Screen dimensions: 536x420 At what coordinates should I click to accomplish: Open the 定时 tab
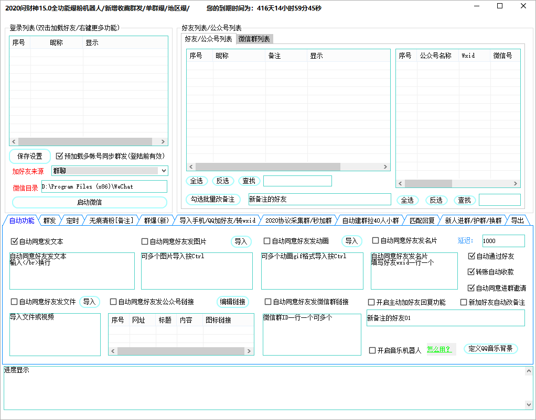(x=72, y=220)
